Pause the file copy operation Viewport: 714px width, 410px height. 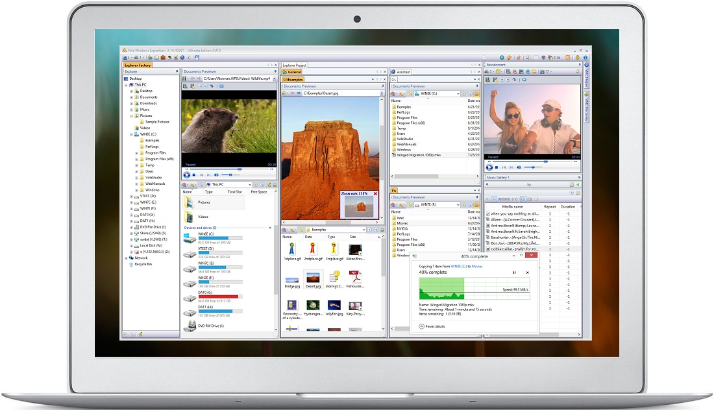[x=515, y=272]
